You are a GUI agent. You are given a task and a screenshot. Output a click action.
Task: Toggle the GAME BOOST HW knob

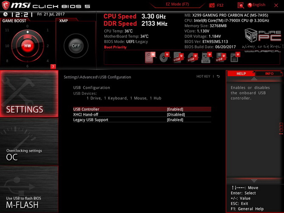[x=28, y=46]
